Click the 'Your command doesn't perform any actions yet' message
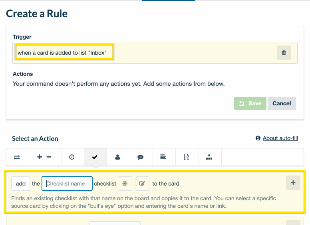This screenshot has width=310, height=225. click(x=119, y=84)
